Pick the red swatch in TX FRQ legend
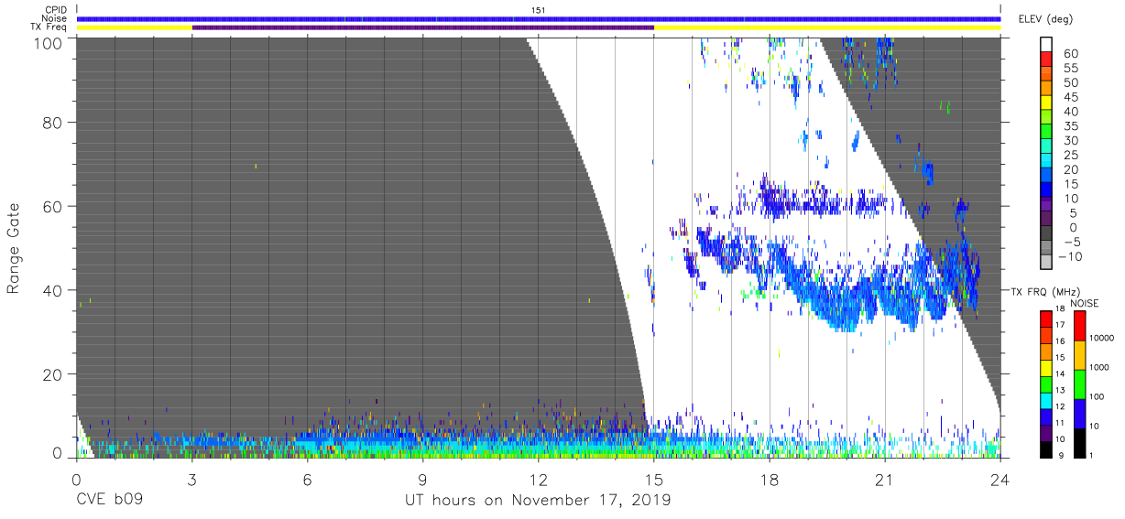Screen dimensions: 1125x519 click(1046, 319)
